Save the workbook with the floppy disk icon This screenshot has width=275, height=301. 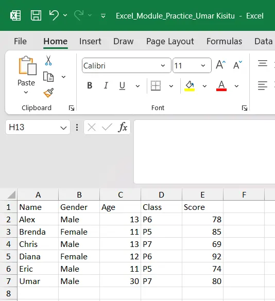[x=36, y=15]
